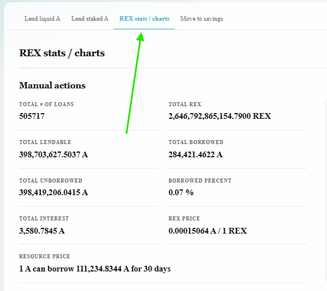327x291 pixels.
Task: Click the TOTAL # OF LOANS label
Action: pos(47,104)
